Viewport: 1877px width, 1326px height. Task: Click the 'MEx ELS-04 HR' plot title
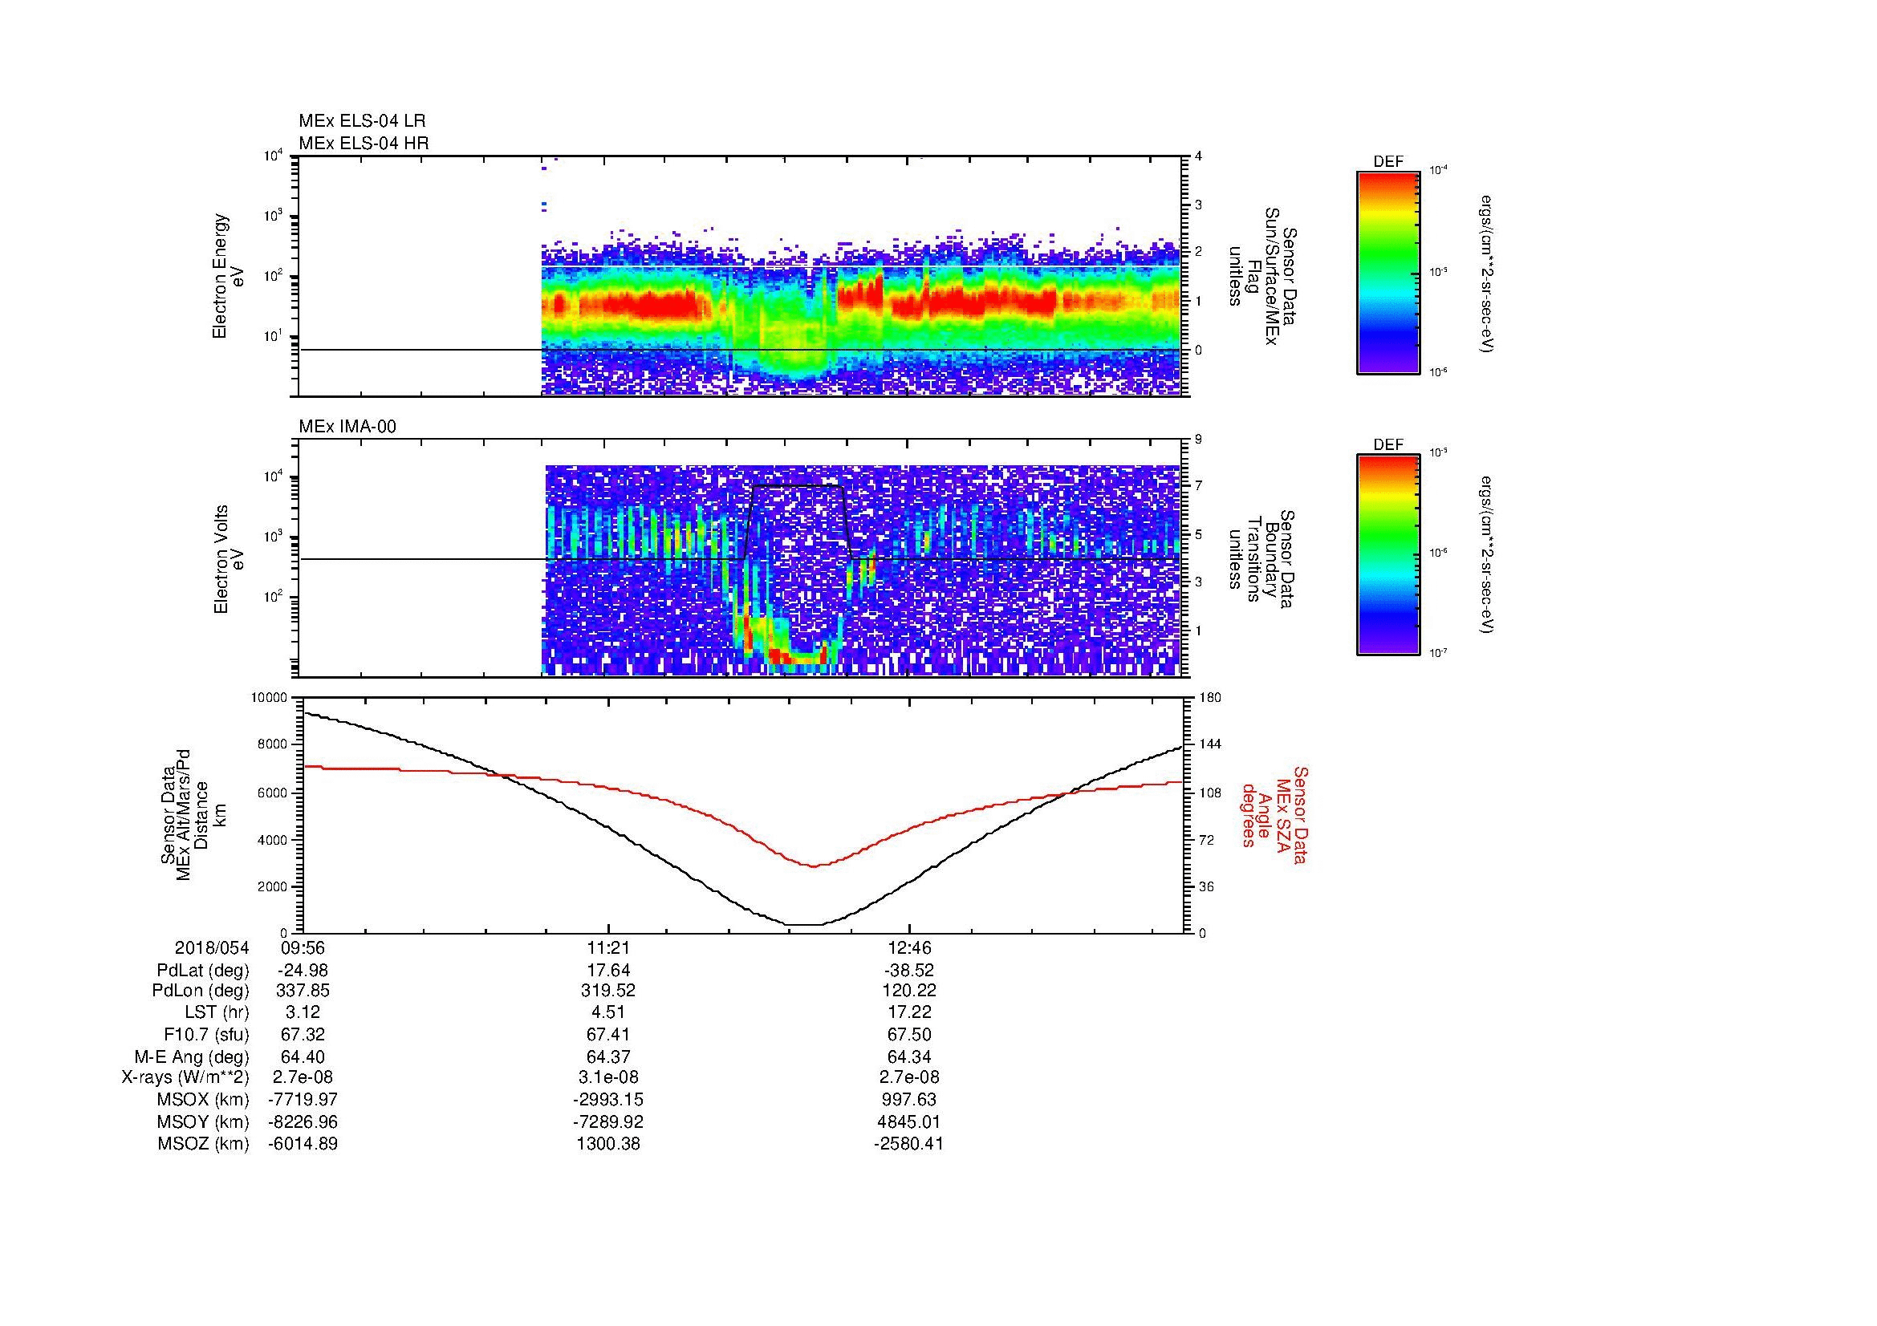coord(364,143)
